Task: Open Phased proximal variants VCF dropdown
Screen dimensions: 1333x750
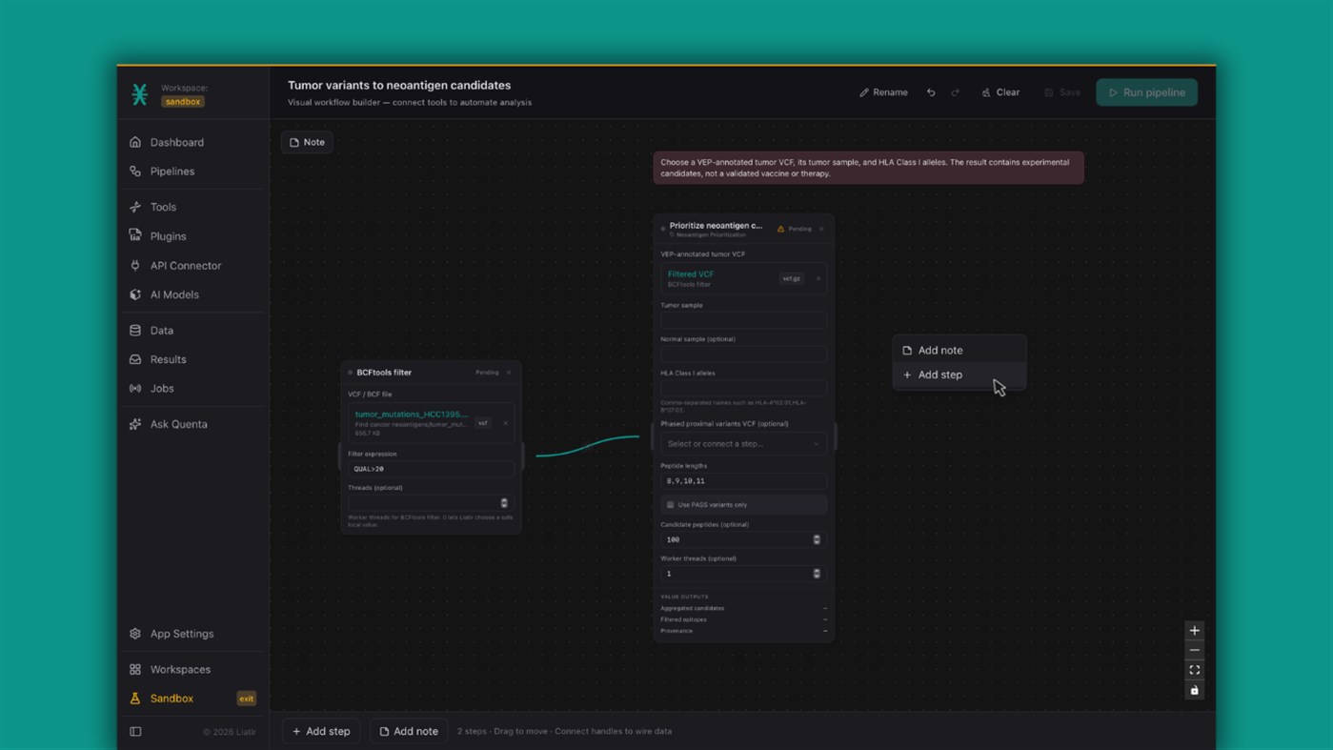Action: (x=743, y=444)
